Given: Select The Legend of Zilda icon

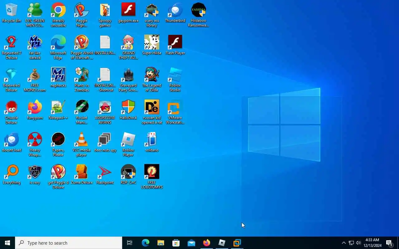Looking at the screenshot, I should (152, 80).
